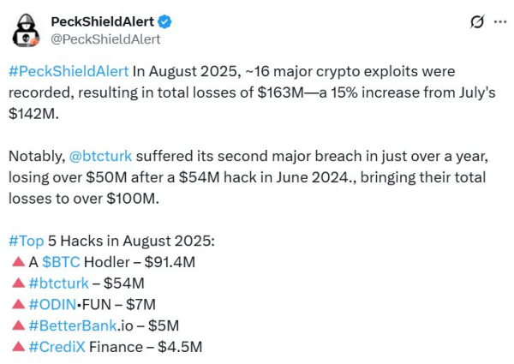Open PeckShieldAlert's profile avatar

(27, 30)
